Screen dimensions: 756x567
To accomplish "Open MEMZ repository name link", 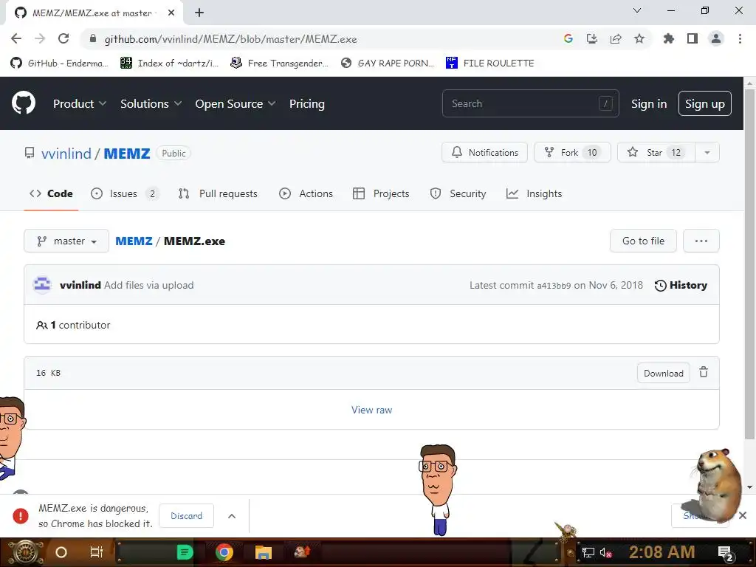I will click(x=127, y=154).
